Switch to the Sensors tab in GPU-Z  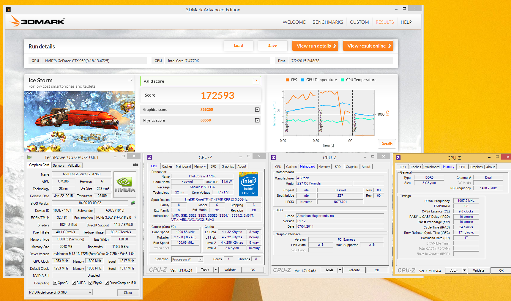(58, 166)
